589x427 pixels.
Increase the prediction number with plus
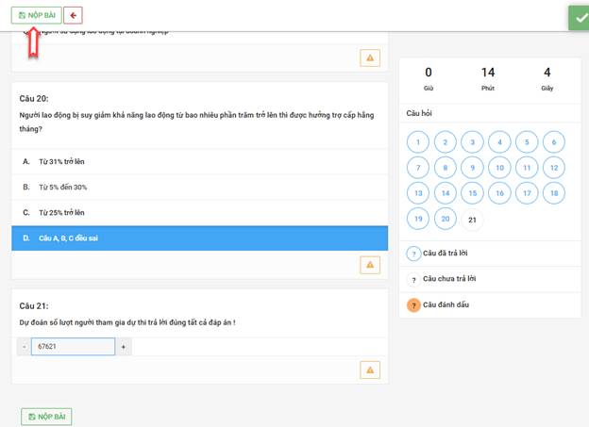124,347
